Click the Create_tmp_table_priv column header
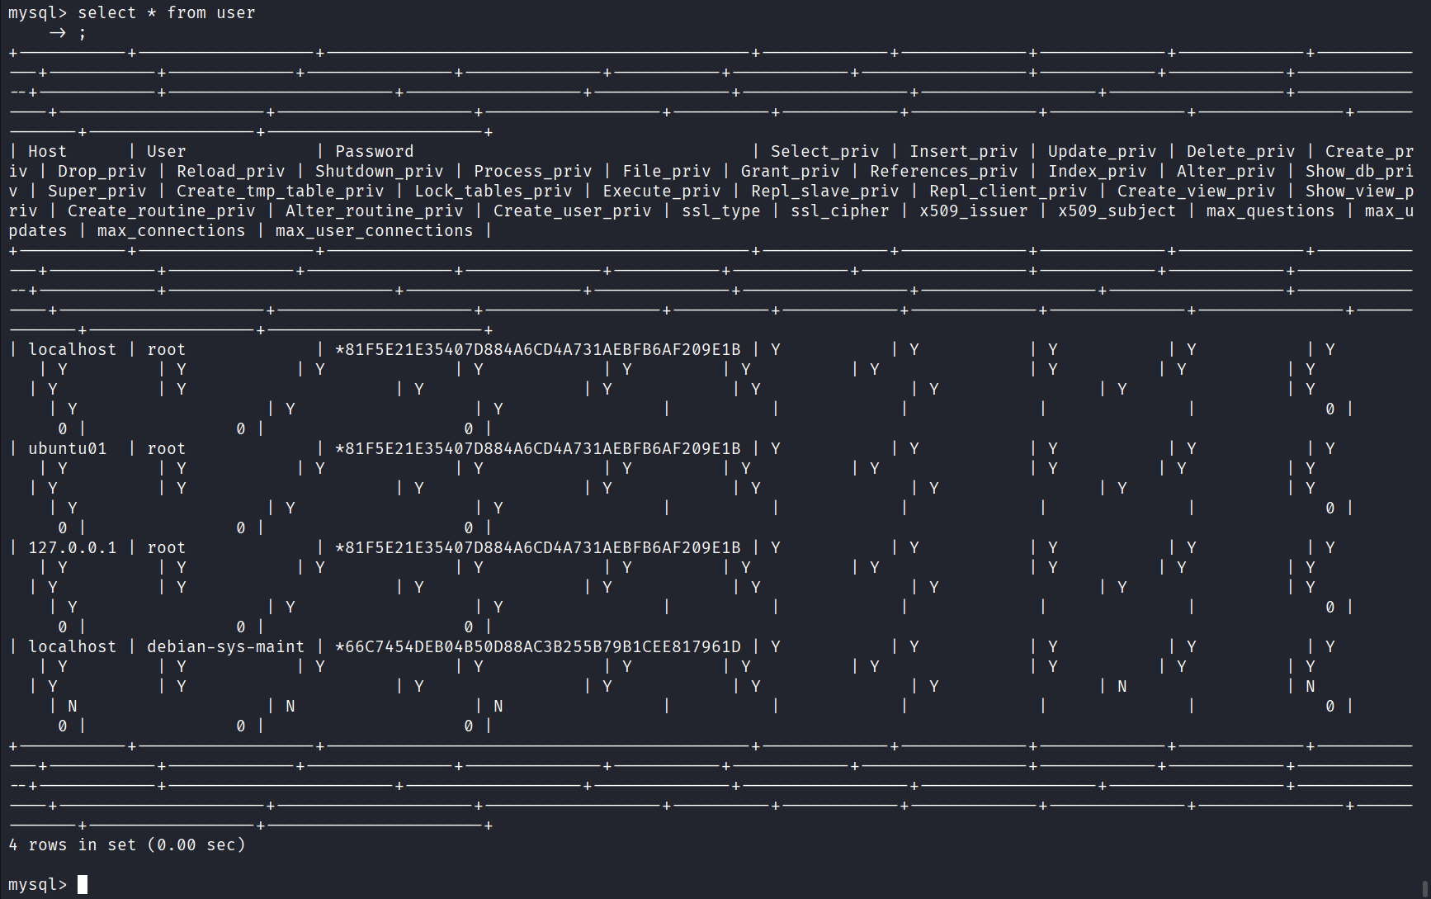 tap(280, 191)
